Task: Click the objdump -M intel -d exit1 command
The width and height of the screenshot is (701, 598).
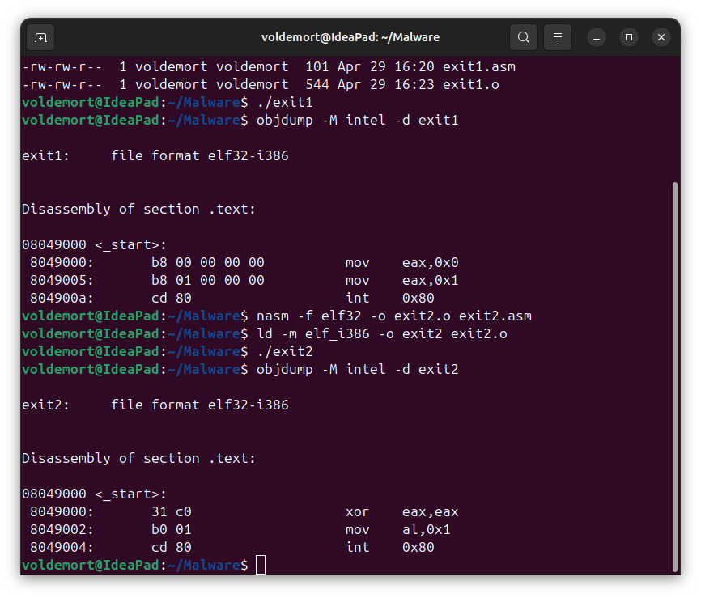Action: (x=357, y=121)
